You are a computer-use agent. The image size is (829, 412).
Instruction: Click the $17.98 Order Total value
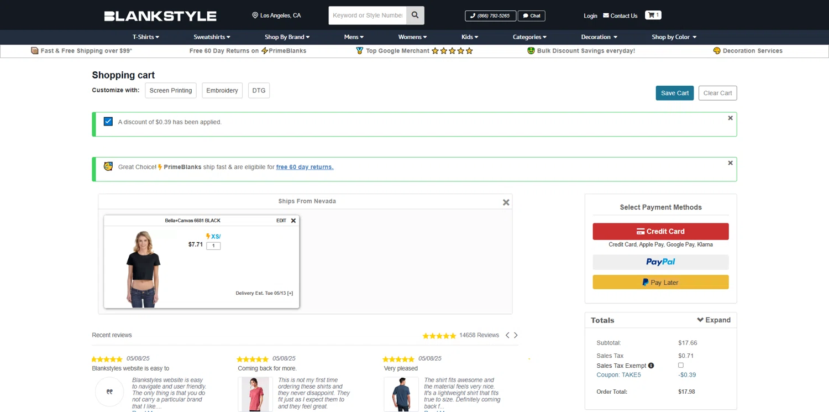click(x=686, y=392)
